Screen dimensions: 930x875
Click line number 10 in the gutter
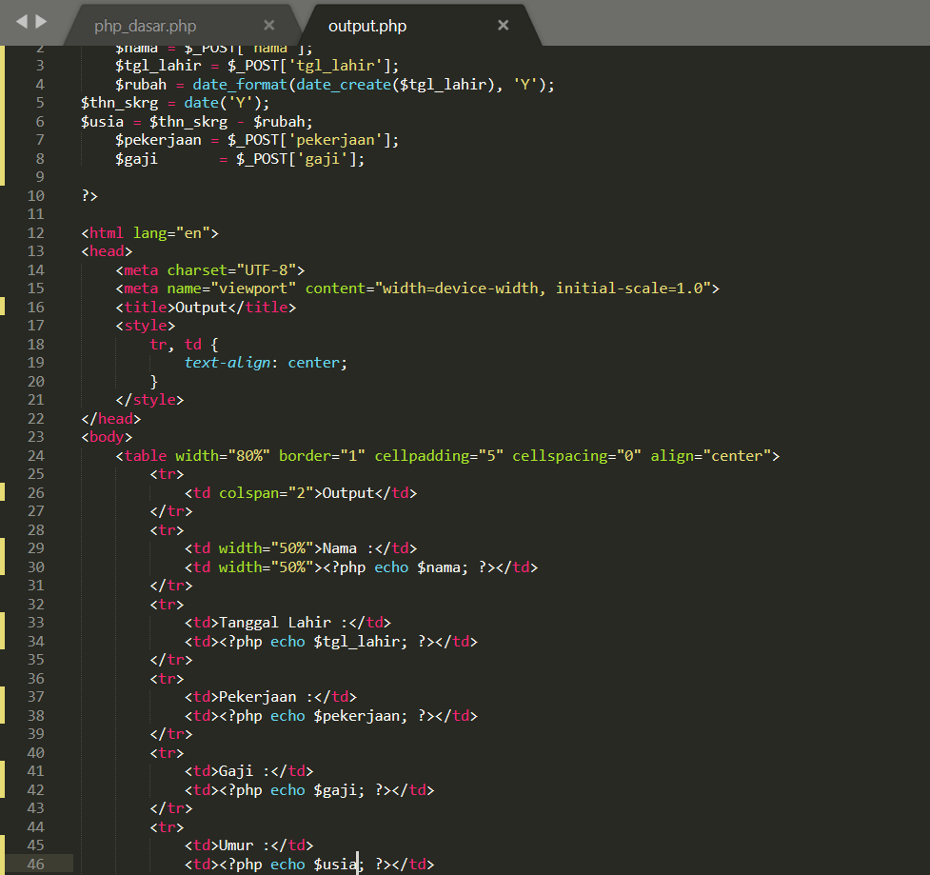tap(36, 195)
